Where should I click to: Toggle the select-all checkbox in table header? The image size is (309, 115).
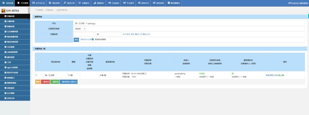tap(39, 62)
